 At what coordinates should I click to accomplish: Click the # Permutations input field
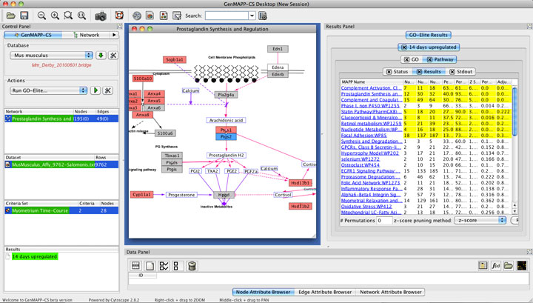[384, 220]
